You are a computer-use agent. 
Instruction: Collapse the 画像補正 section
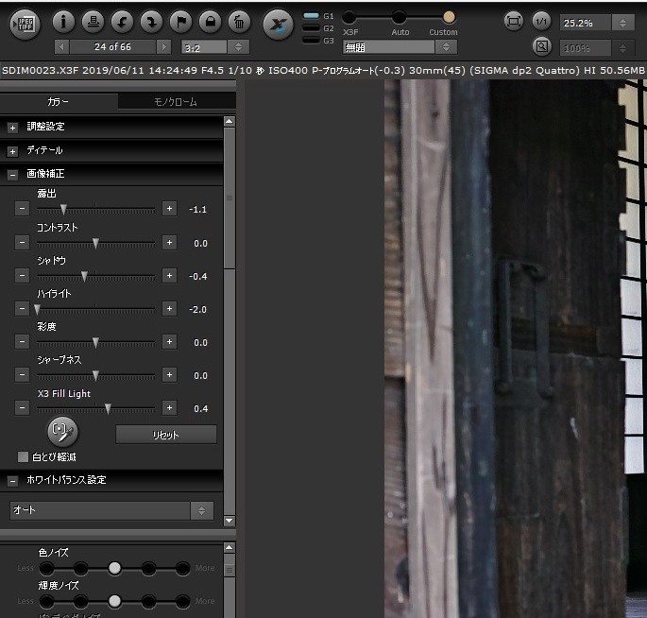[12, 175]
